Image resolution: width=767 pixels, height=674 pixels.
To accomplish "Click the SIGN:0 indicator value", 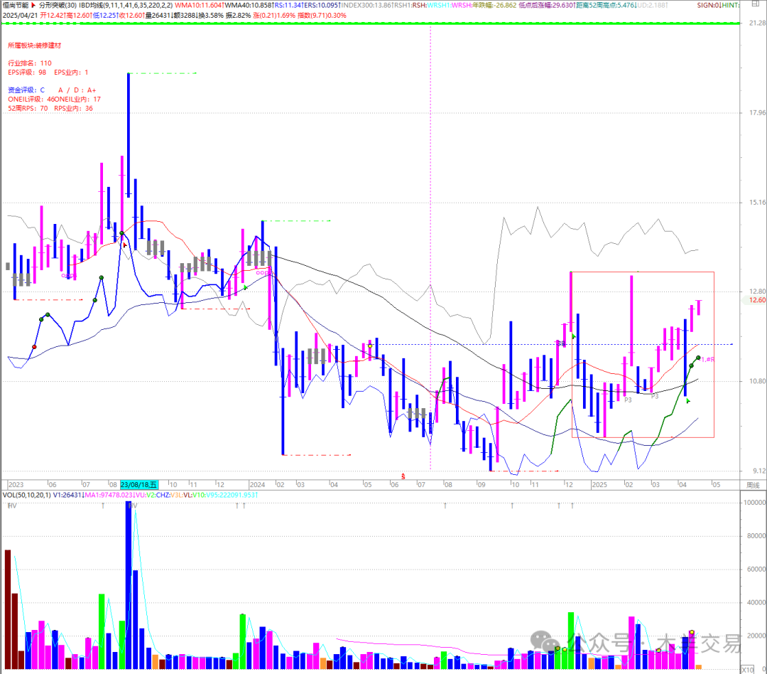I will 708,5.
